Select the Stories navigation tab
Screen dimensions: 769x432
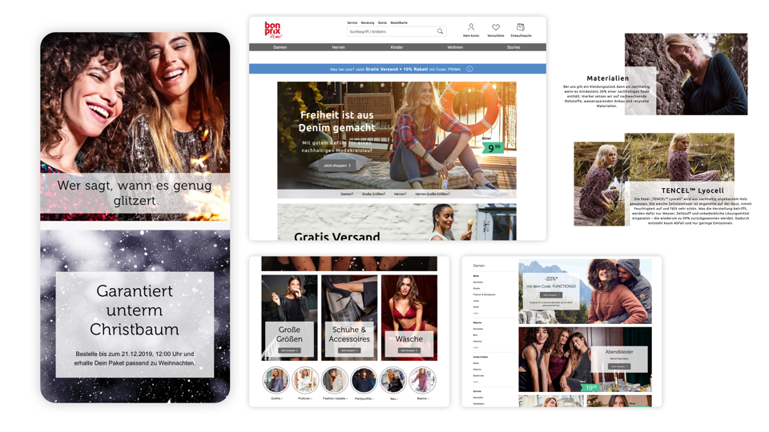point(513,47)
